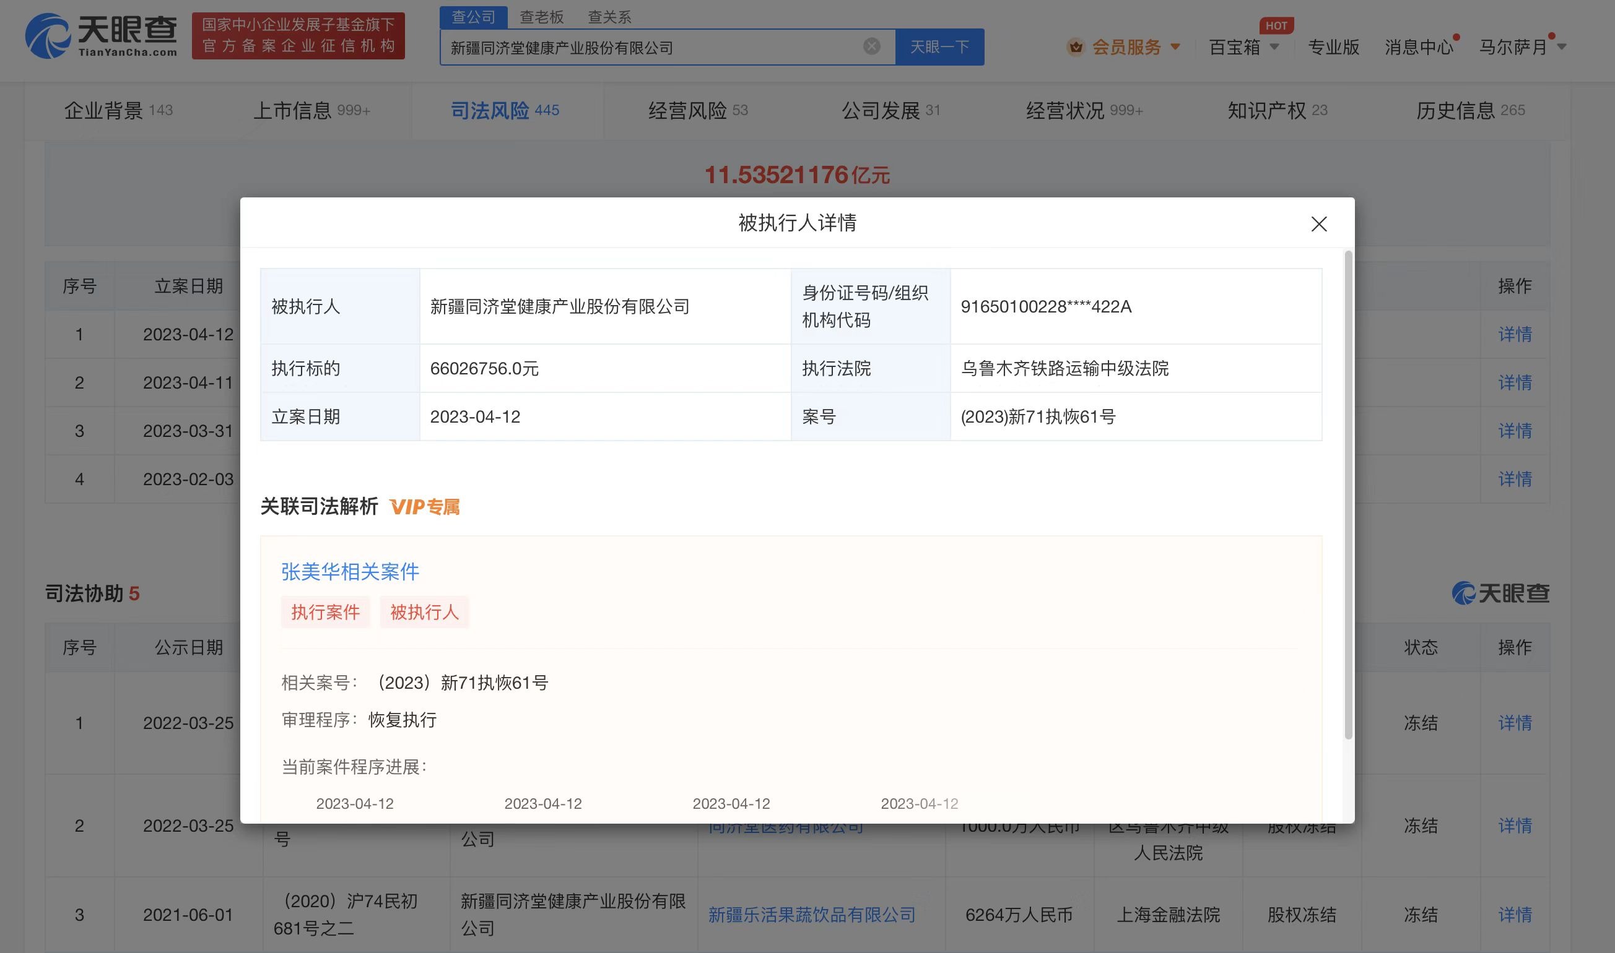The width and height of the screenshot is (1615, 953).
Task: Click the crown icon beside 会员服务
Action: 1076,46
